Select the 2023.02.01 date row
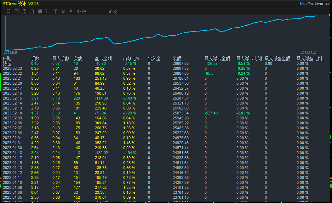332x203 pixels. pos(12,138)
